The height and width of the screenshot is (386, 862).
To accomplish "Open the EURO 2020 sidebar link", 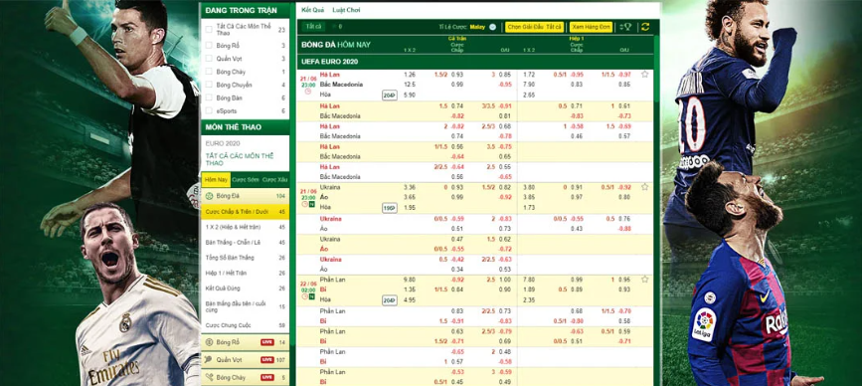I will (222, 143).
